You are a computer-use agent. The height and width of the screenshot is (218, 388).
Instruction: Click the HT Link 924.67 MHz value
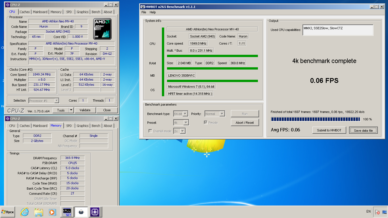[x=42, y=90]
